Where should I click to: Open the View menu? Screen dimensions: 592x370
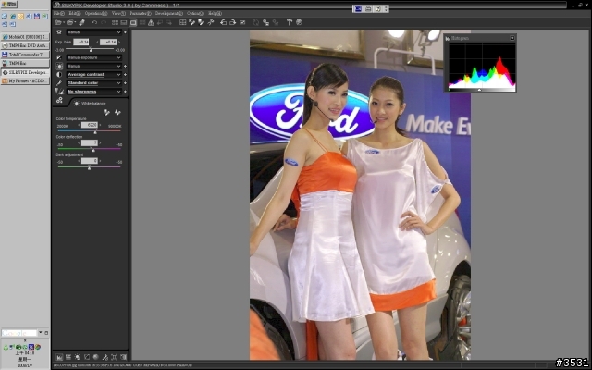(118, 13)
